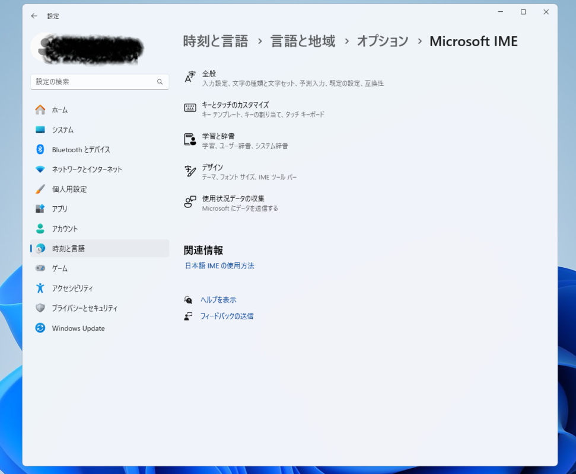Select ゲーム in the sidebar
Image resolution: width=576 pixels, height=474 pixels.
click(100, 268)
